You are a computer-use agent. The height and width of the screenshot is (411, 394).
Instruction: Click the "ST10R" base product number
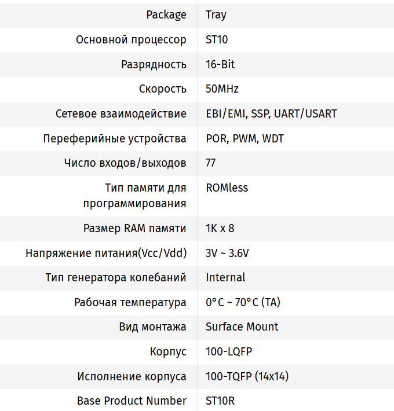[220, 401]
